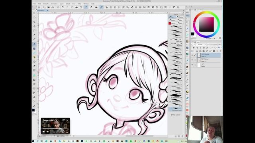255x143 pixels.
Task: Open the Enable mask dropdown arrow
Action: pos(212,48)
